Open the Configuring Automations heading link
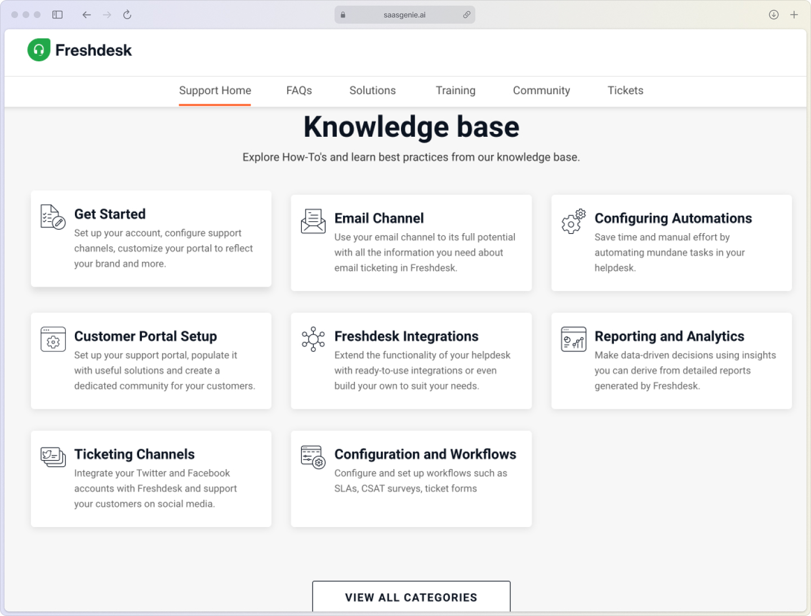The height and width of the screenshot is (616, 811). [673, 218]
